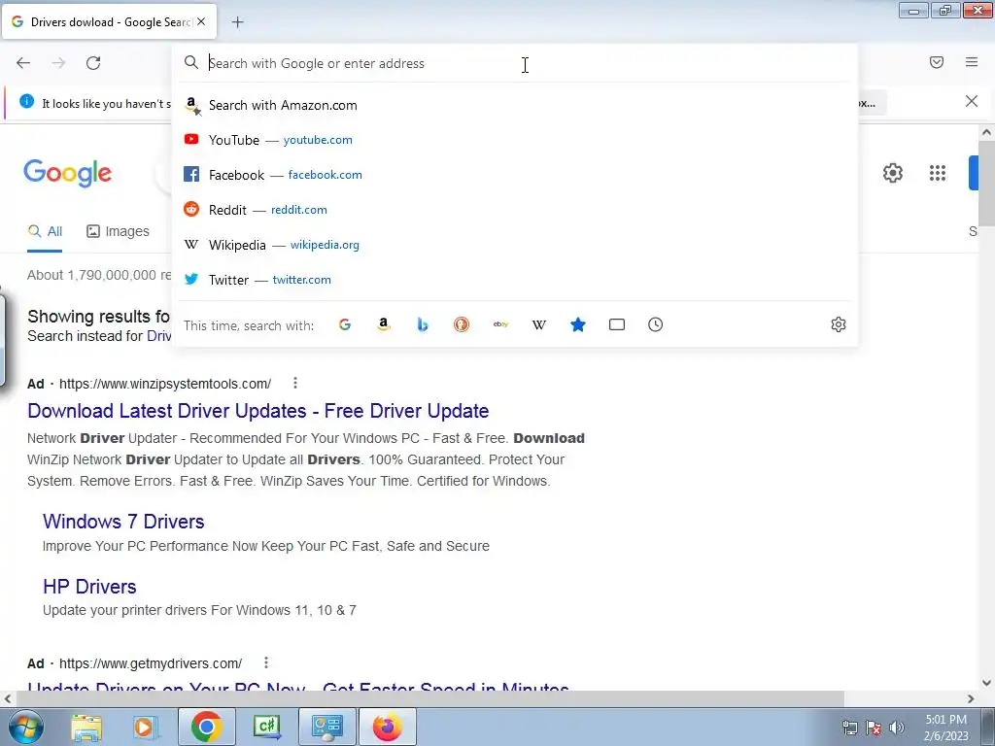Click the Google logo
The image size is (995, 746).
coord(68,173)
